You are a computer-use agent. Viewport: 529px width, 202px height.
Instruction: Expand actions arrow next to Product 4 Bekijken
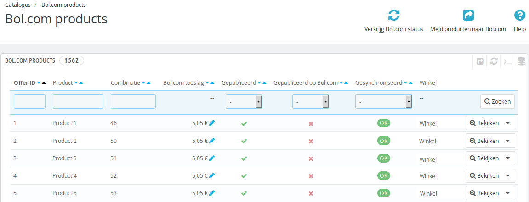(508, 175)
